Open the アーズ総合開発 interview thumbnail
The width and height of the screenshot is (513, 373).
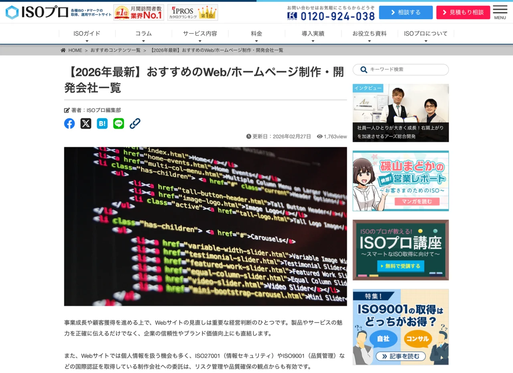click(x=400, y=113)
